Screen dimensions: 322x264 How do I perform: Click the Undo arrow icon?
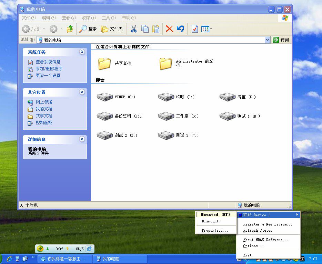pos(181,29)
